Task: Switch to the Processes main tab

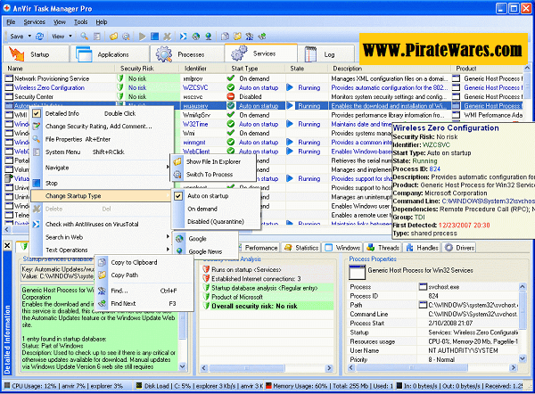Action: pos(187,54)
